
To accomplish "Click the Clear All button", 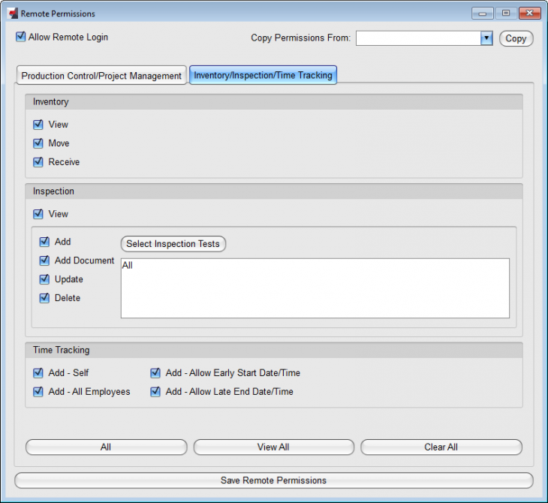I will click(x=441, y=447).
